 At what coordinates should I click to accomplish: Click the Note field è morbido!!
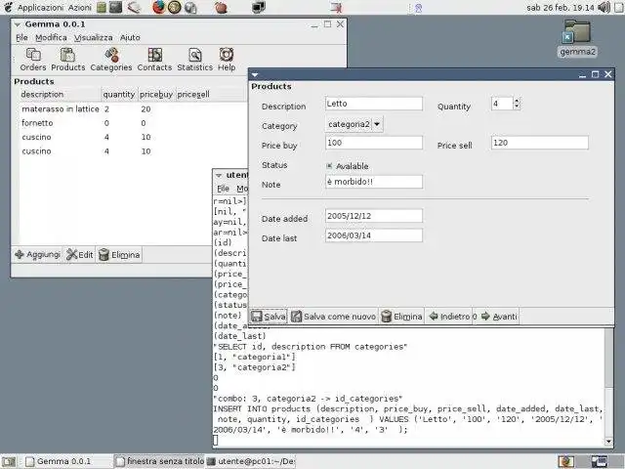pos(374,182)
